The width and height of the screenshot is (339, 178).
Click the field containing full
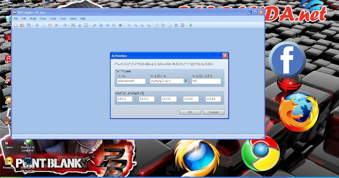click(206, 81)
